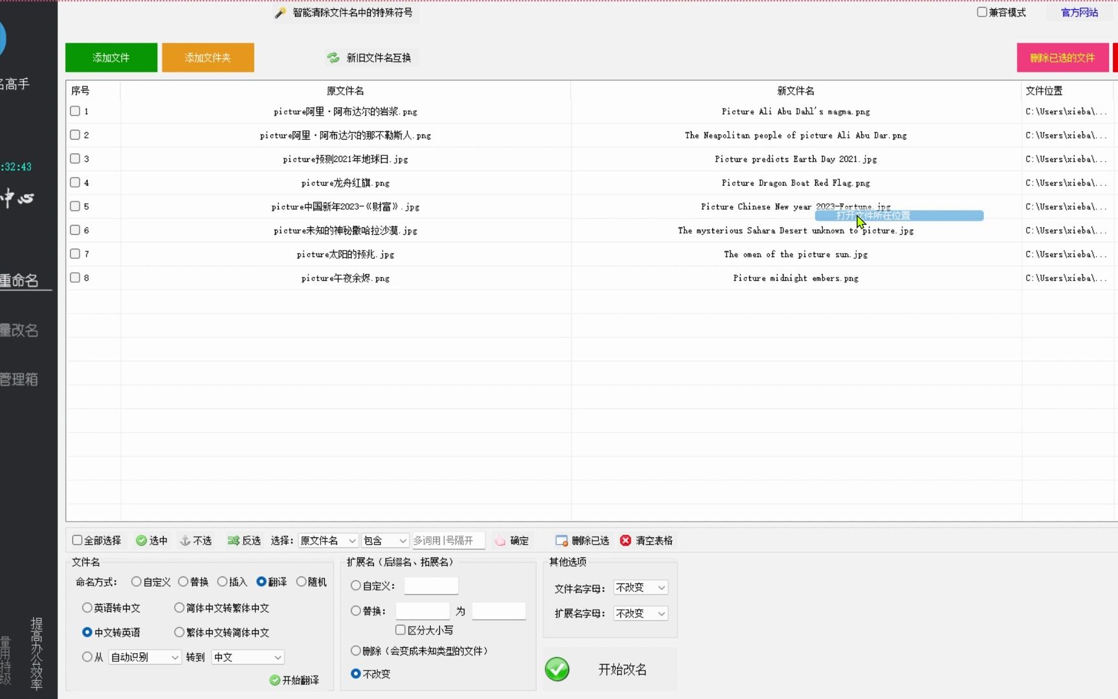
Task: Click the pink 删除已选的文件 button
Action: (x=1062, y=58)
